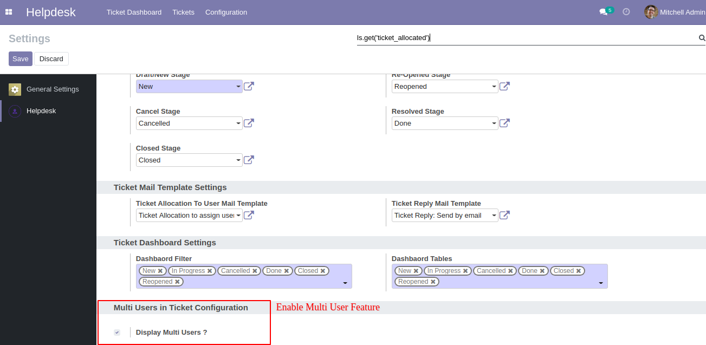The width and height of the screenshot is (706, 345).
Task: Open external link for Closed Stage
Action: tap(249, 160)
